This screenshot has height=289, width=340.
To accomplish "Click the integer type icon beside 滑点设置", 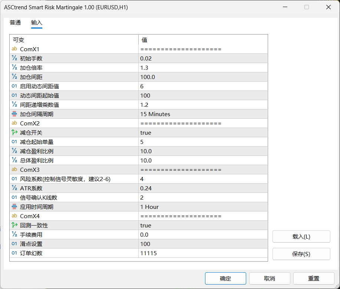I will coord(14,244).
